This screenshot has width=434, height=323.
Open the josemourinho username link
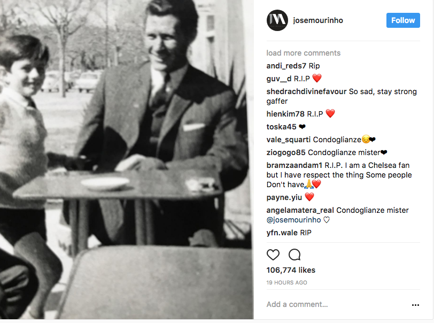point(317,20)
